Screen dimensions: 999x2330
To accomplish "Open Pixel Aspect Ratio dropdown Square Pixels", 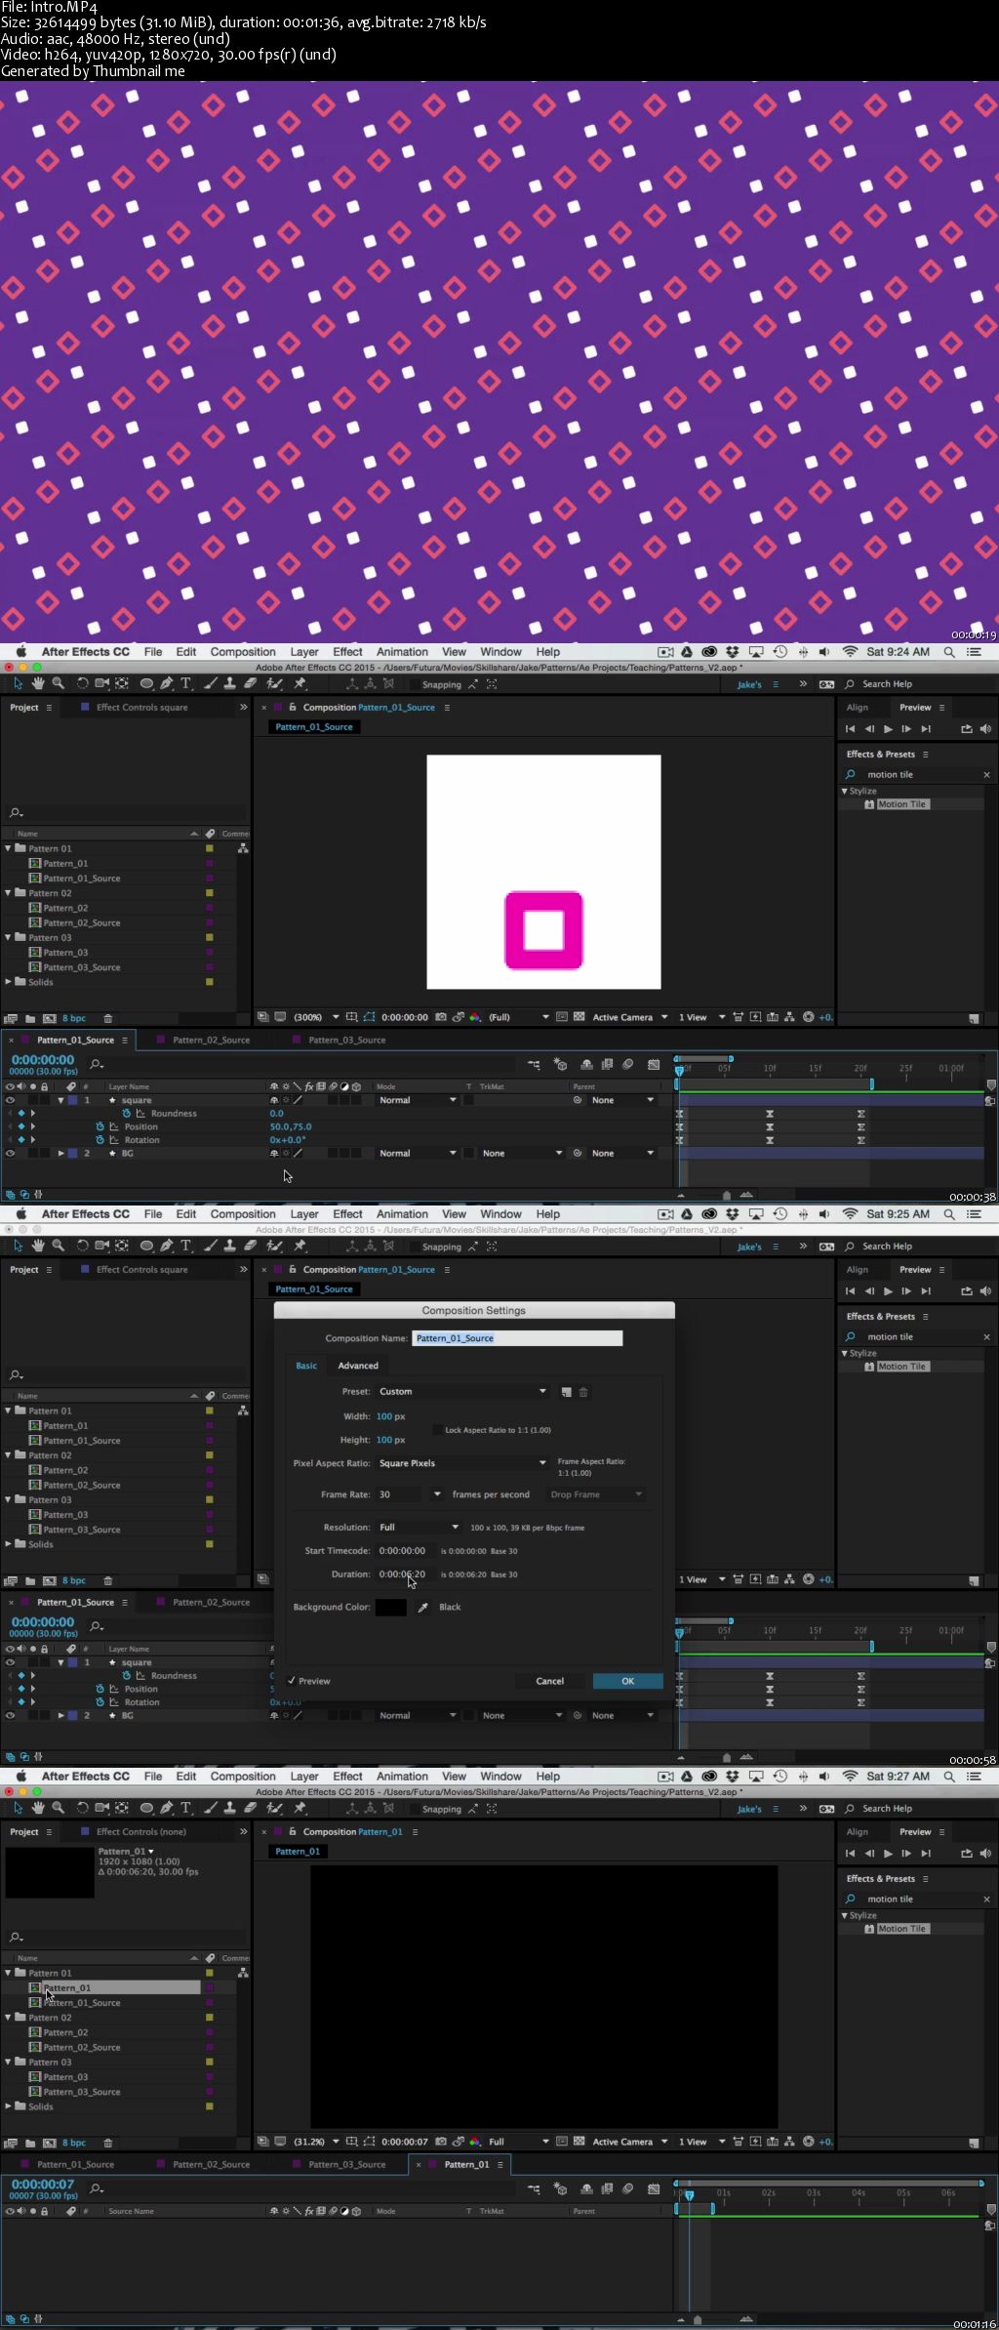I will [462, 1463].
